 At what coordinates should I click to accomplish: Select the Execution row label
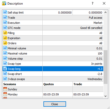click(14, 23)
